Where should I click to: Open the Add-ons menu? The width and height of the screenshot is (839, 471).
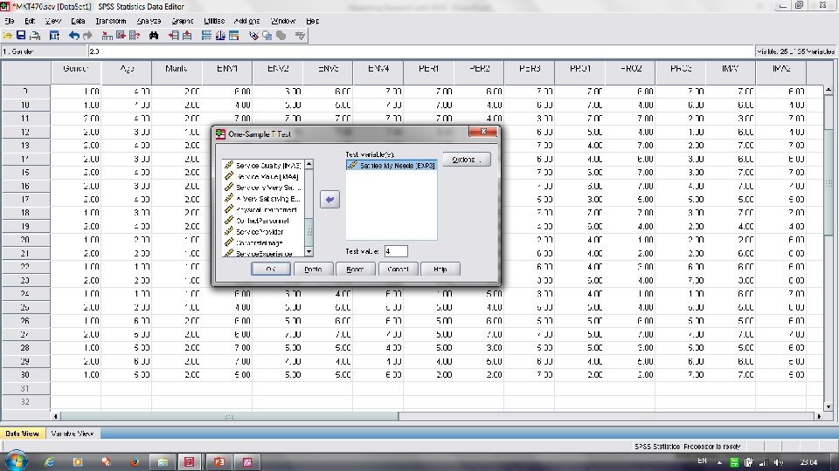tap(246, 21)
